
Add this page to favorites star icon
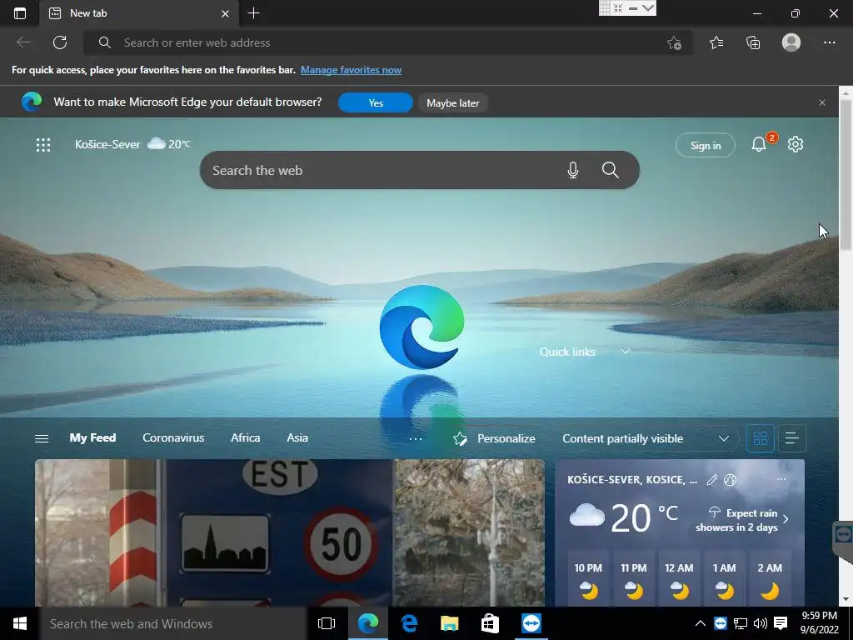pyautogui.click(x=675, y=43)
